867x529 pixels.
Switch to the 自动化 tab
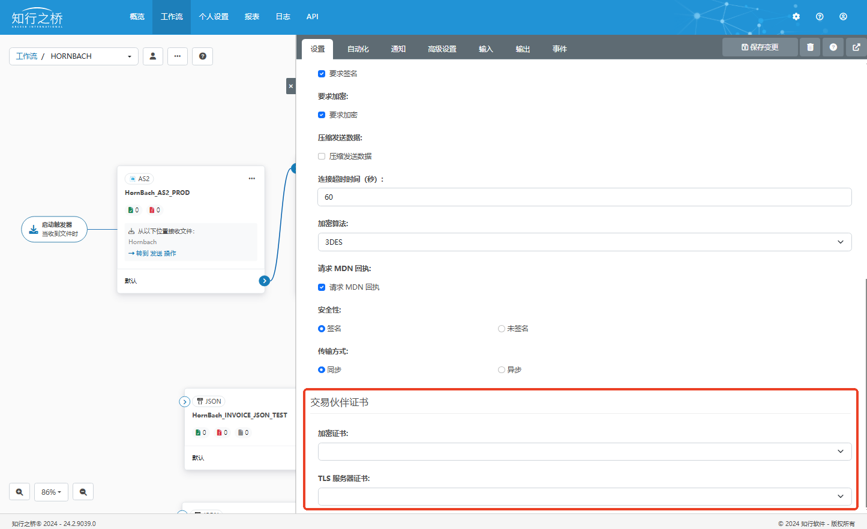tap(358, 49)
